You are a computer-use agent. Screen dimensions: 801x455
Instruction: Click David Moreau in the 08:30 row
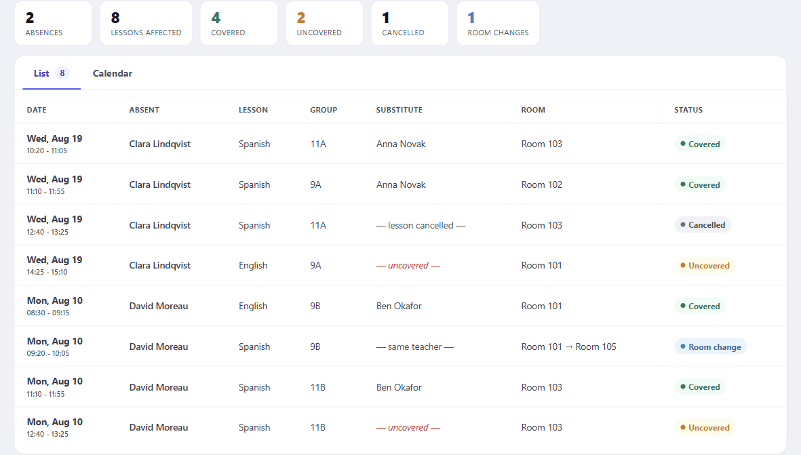[x=158, y=306]
